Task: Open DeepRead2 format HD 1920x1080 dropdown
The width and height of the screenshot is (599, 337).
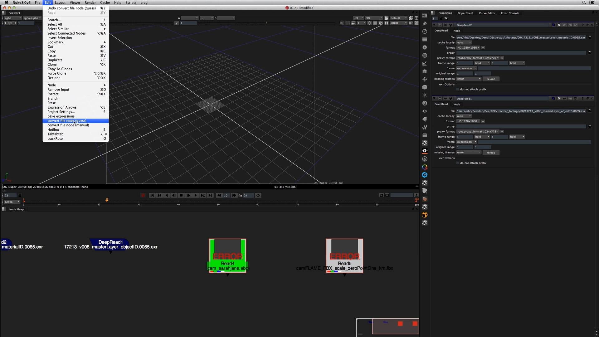Action: (468, 48)
